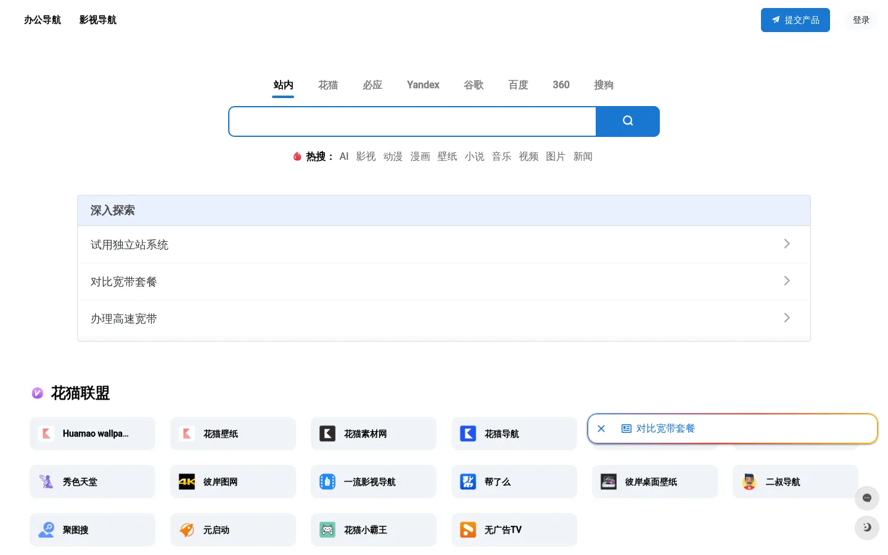
Task: Click the 对比宽带套餐 list row text
Action: (x=124, y=282)
